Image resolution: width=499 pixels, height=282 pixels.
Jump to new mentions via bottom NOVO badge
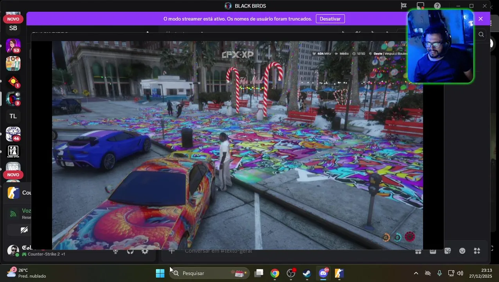coord(13,175)
